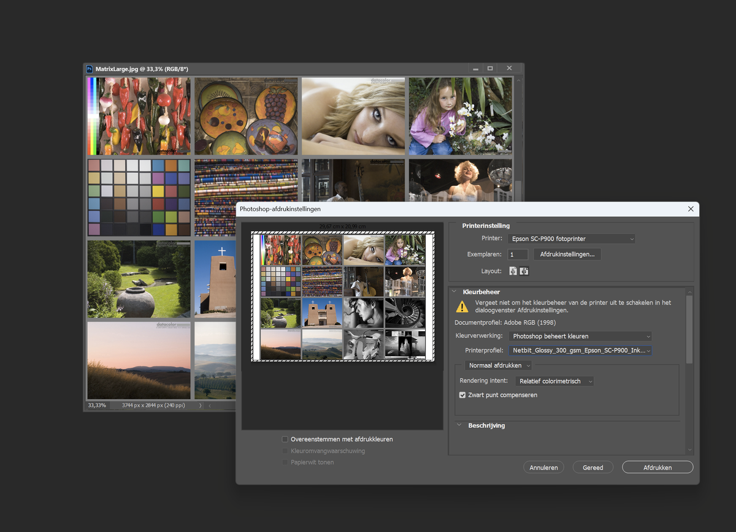Click the yellow color management warning icon
The image size is (736, 532).
pos(461,306)
